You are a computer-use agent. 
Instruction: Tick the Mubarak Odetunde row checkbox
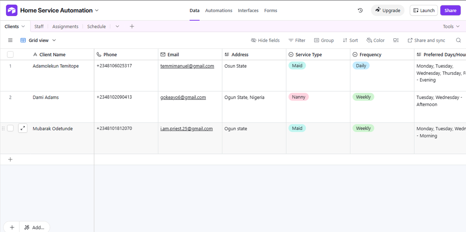pos(10,128)
